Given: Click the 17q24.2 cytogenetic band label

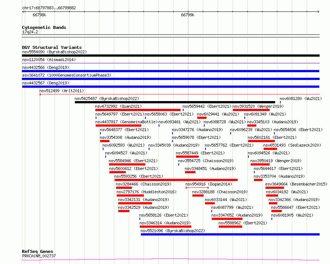Looking at the screenshot, I should pyautogui.click(x=30, y=32).
